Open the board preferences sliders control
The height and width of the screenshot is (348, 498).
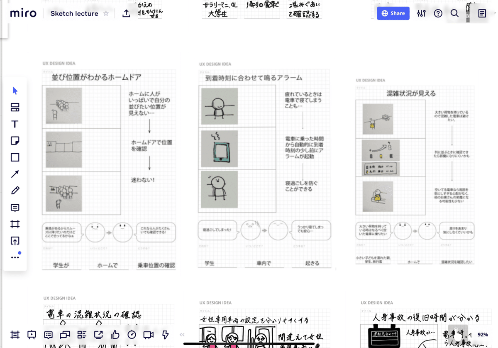click(x=421, y=13)
